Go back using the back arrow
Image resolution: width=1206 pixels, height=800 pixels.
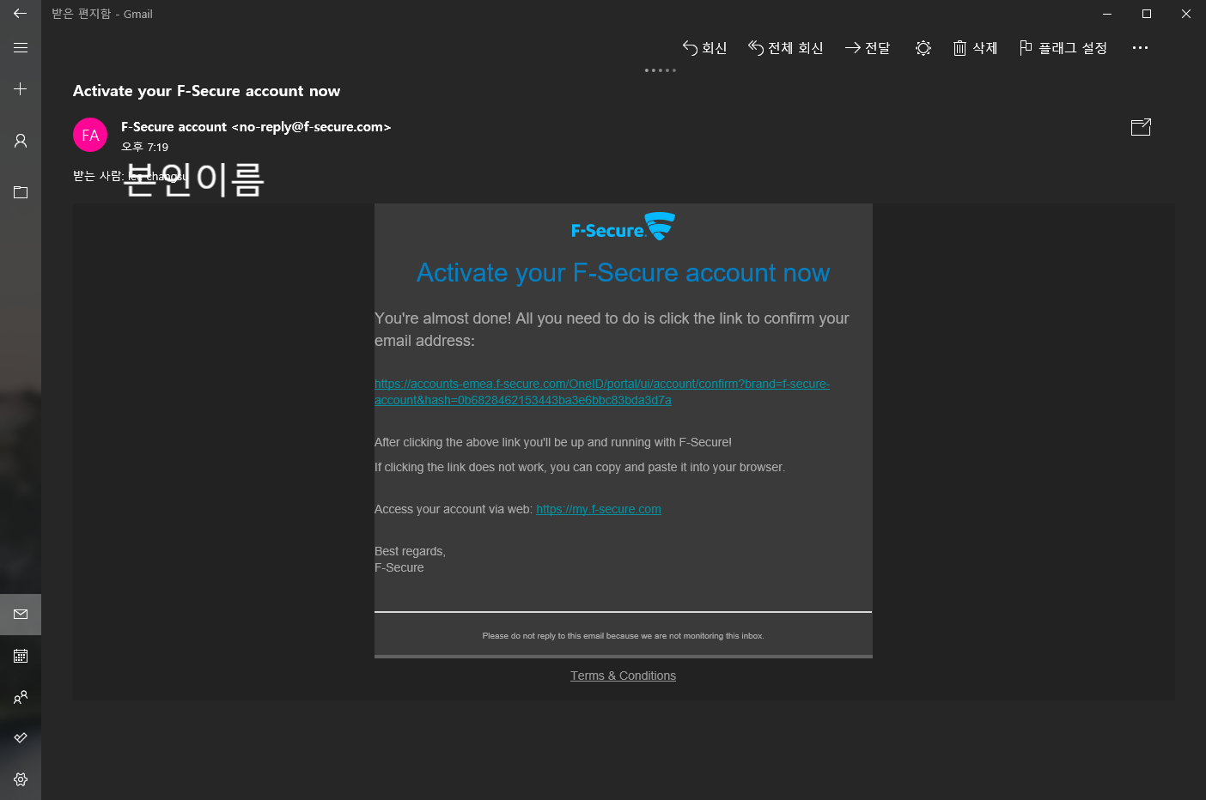coord(21,14)
